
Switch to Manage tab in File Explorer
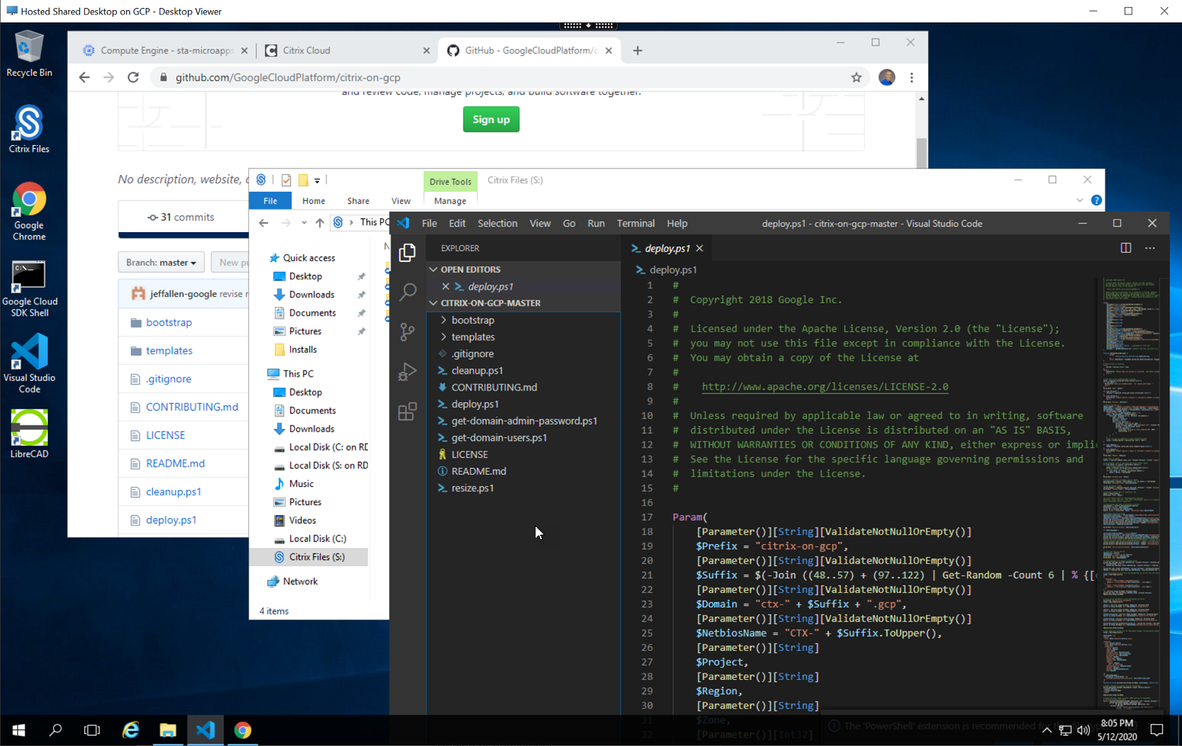(x=450, y=201)
